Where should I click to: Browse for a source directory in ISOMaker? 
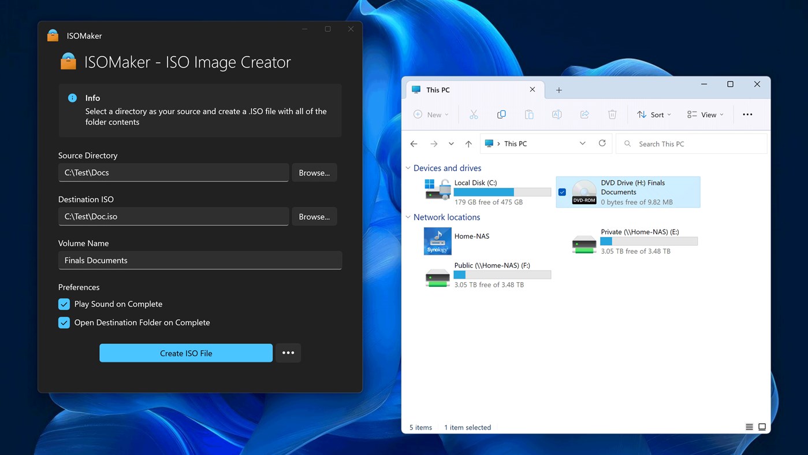[x=314, y=172]
